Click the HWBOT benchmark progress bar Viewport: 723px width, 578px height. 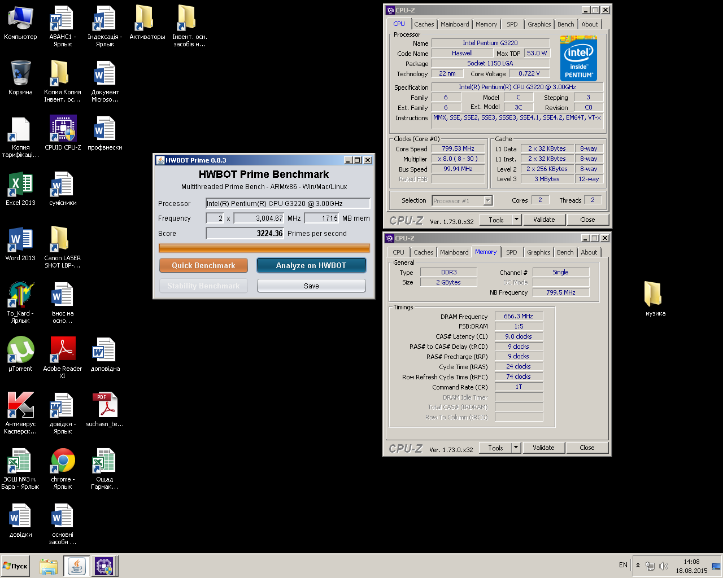(264, 248)
